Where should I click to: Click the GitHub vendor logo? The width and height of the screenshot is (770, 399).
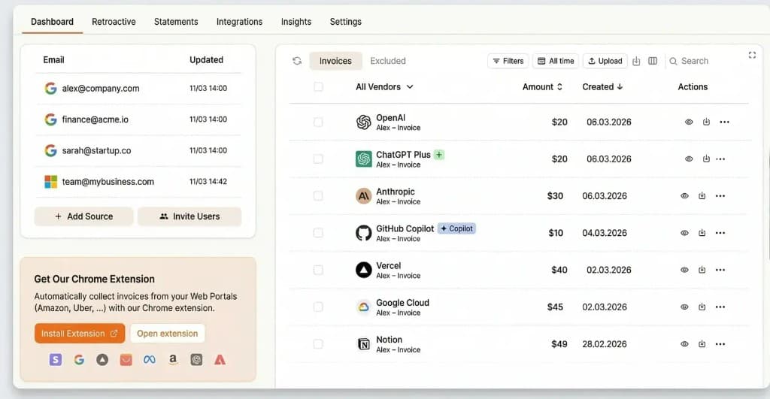(363, 233)
